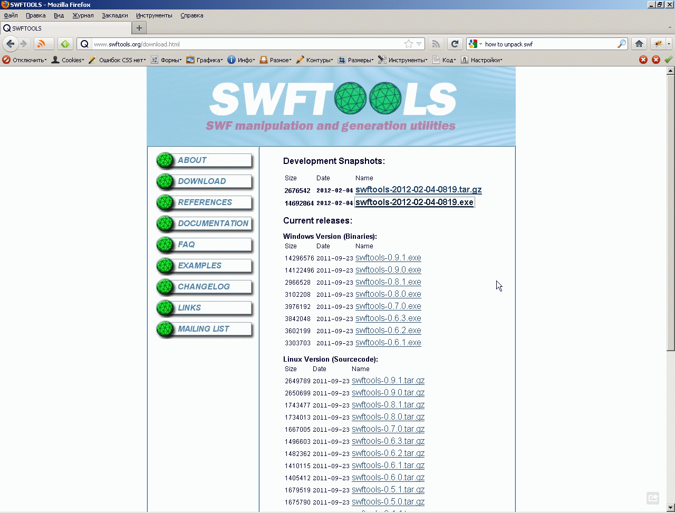Open the Инструменты menu in the menu bar
This screenshot has height=514, width=675.
(x=154, y=15)
